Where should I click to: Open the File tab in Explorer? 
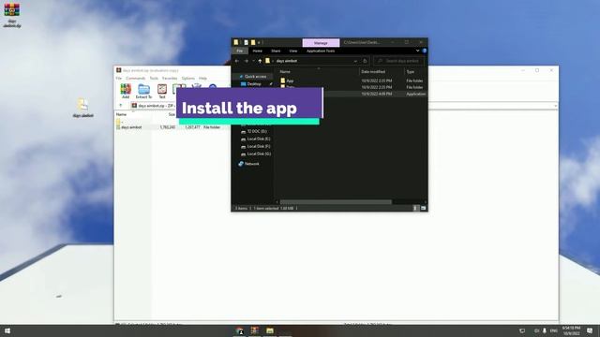(240, 51)
